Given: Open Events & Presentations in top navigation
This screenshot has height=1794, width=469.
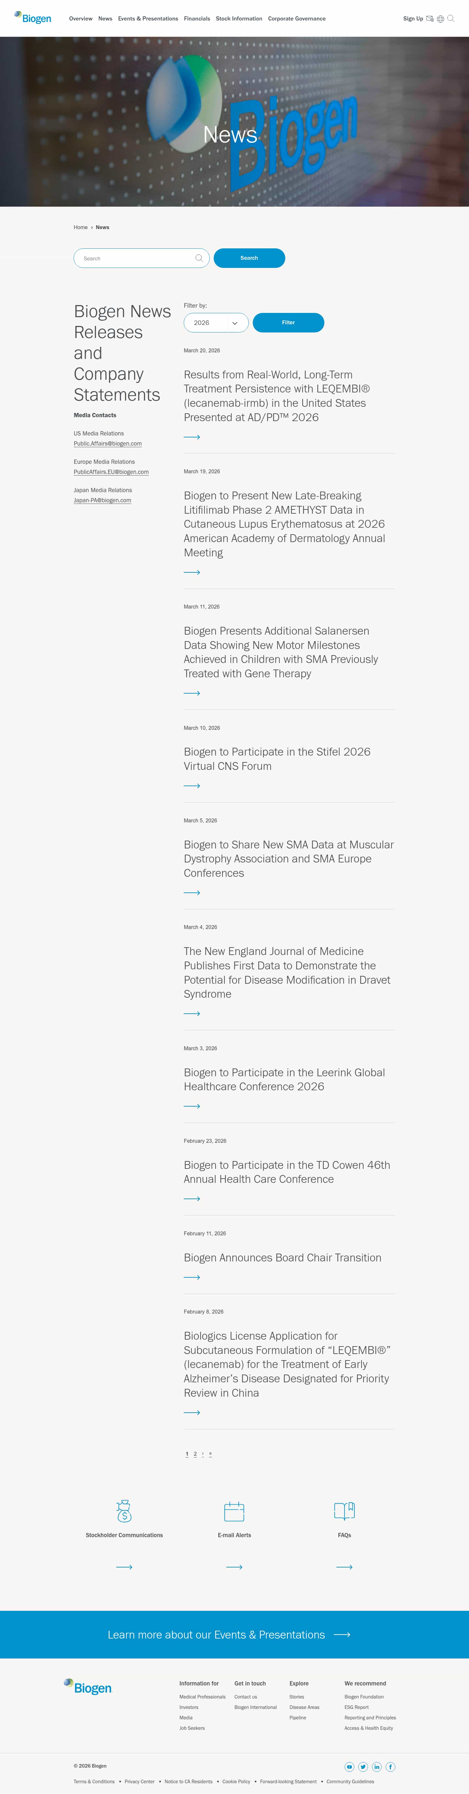Looking at the screenshot, I should 148,19.
